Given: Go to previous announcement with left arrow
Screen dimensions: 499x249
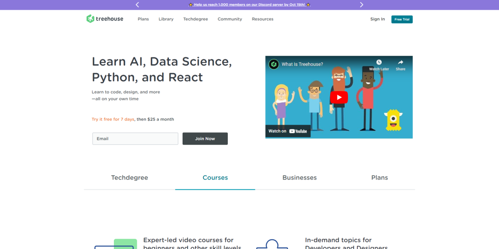Looking at the screenshot, I should tap(137, 5).
